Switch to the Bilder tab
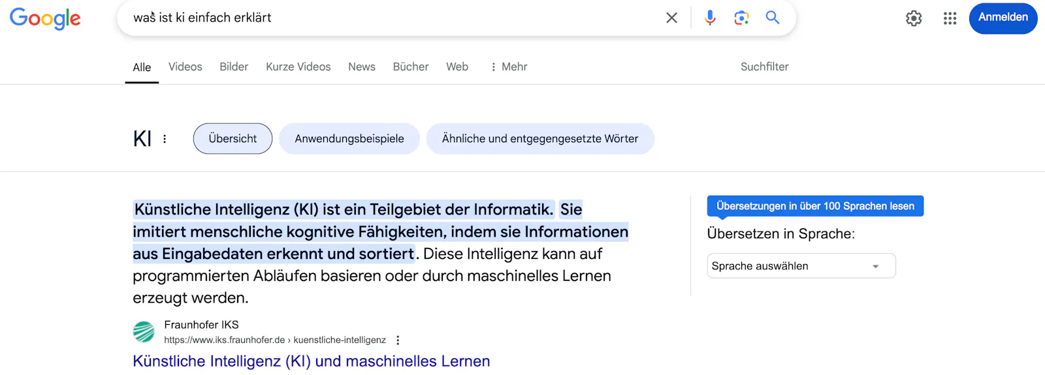The width and height of the screenshot is (1045, 375). (234, 67)
